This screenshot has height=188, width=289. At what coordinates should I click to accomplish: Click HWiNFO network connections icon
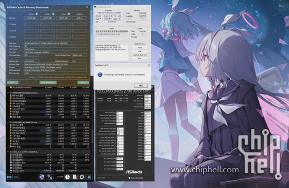click(x=50, y=177)
